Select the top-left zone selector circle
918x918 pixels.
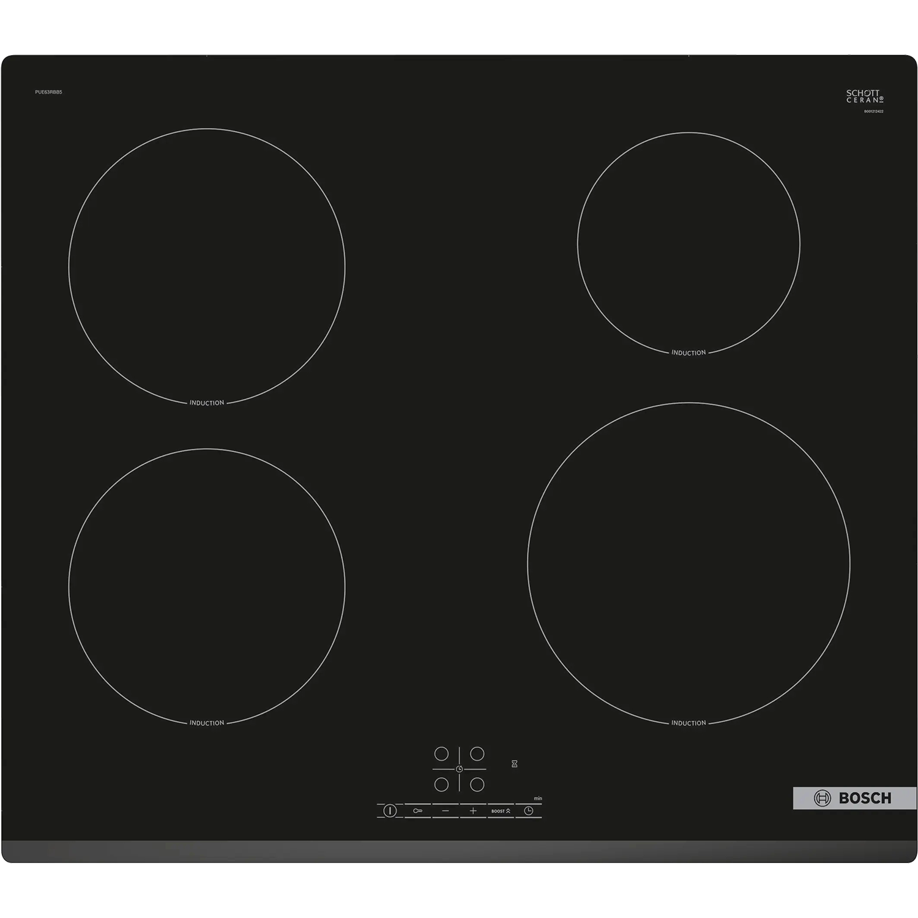click(x=441, y=753)
